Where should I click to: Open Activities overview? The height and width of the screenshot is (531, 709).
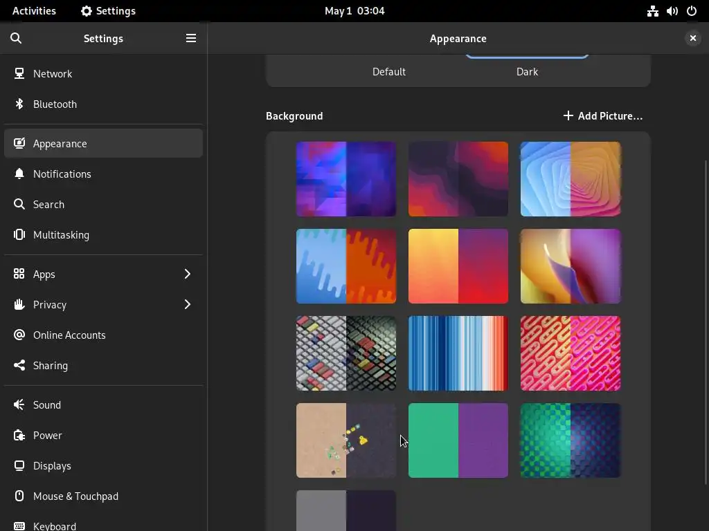[x=35, y=11]
